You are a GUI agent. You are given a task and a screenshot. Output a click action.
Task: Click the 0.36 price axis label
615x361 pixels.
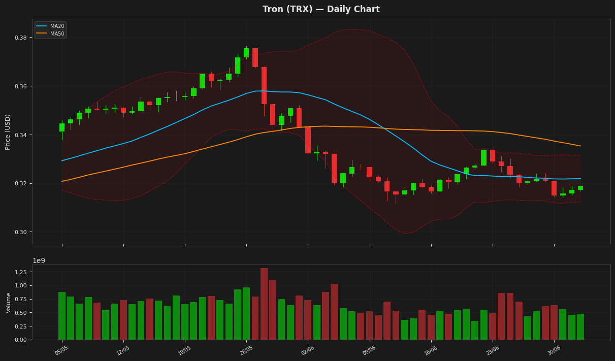tap(21, 86)
